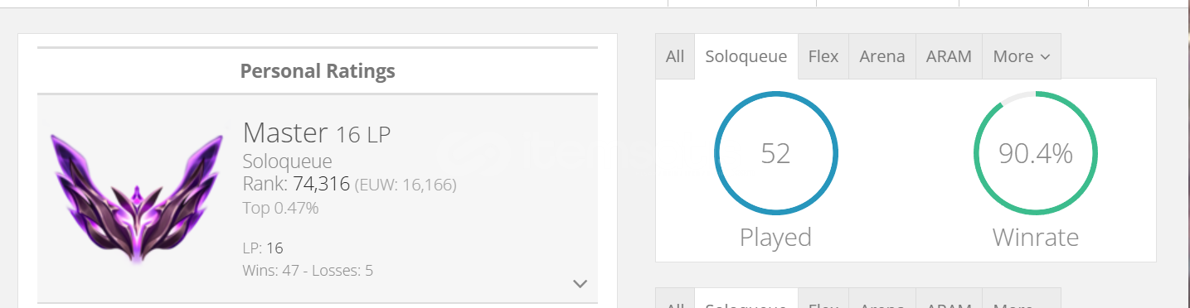Click the Soloqueue label beneath Master
The width and height of the screenshot is (1190, 308).
(287, 161)
